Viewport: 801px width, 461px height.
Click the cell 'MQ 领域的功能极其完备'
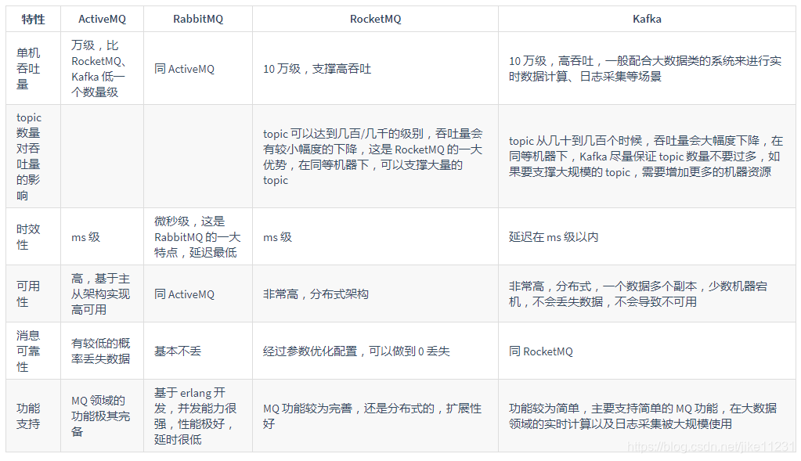pos(102,416)
